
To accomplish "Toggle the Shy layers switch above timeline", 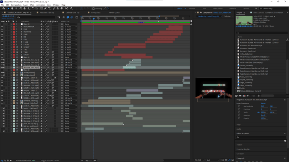I will pyautogui.click(x=64, y=17).
